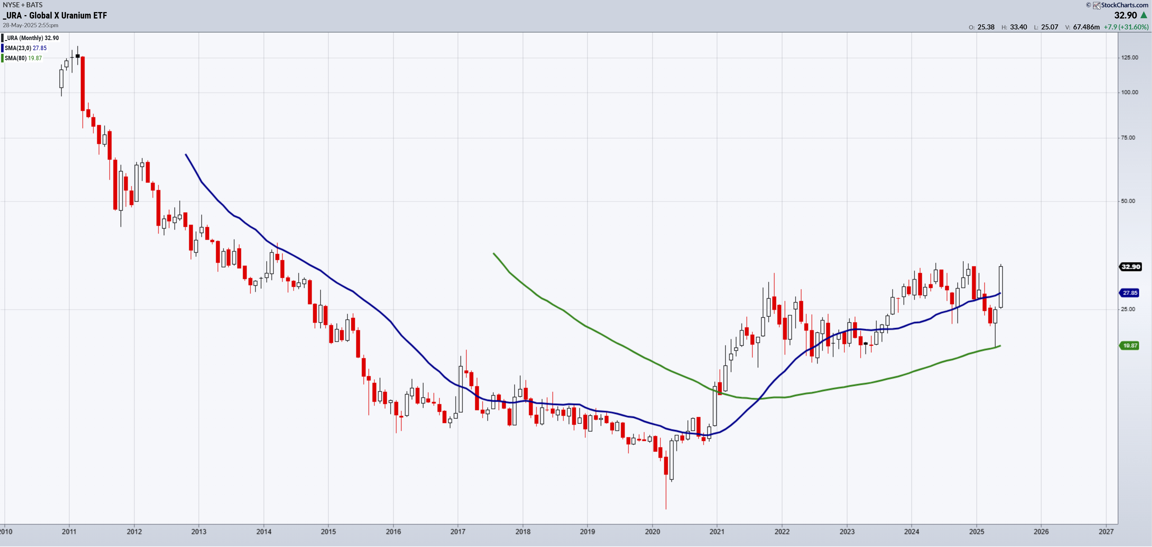Click the 2020 year axis label
The height and width of the screenshot is (547, 1152).
653,532
